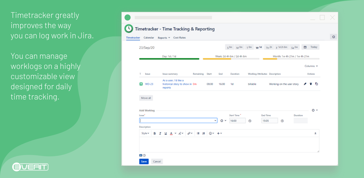Collapse the editor toolbar with double chevron
364x178 pixels.
pyautogui.click(x=315, y=133)
